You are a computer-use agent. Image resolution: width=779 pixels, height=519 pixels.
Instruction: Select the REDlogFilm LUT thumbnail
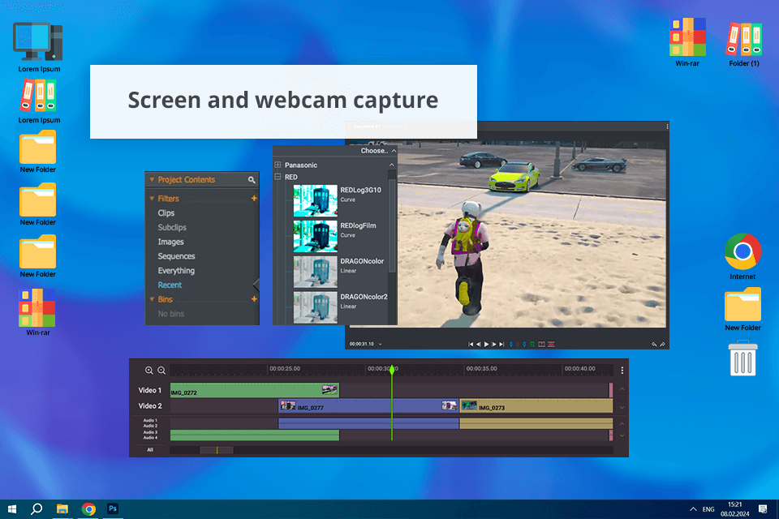[x=315, y=236]
